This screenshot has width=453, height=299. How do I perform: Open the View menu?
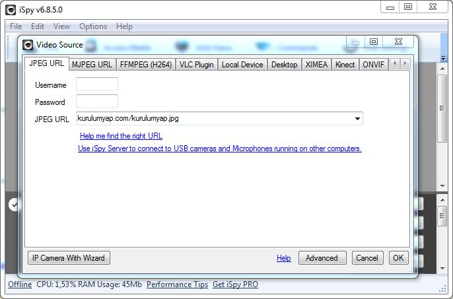pyautogui.click(x=61, y=26)
